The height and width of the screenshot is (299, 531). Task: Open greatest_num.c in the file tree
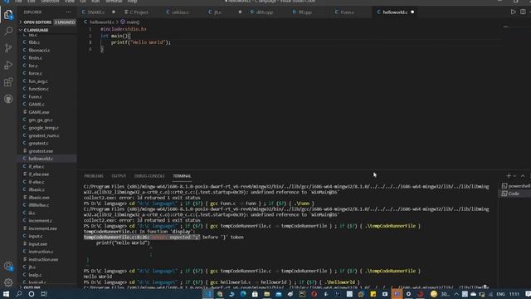click(44, 135)
